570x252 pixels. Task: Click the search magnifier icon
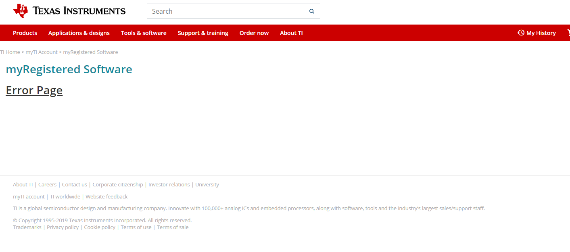[312, 11]
